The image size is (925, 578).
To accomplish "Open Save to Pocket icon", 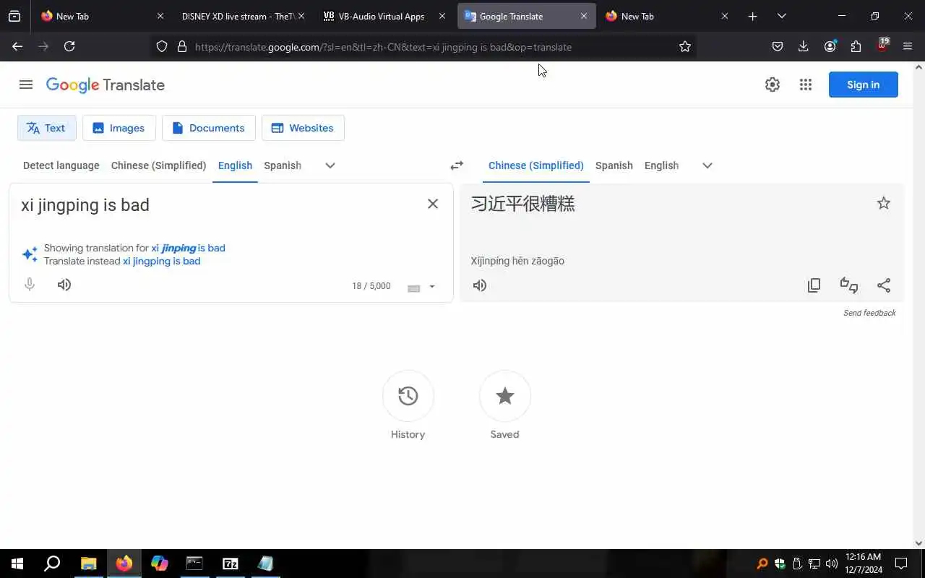I will [x=778, y=46].
